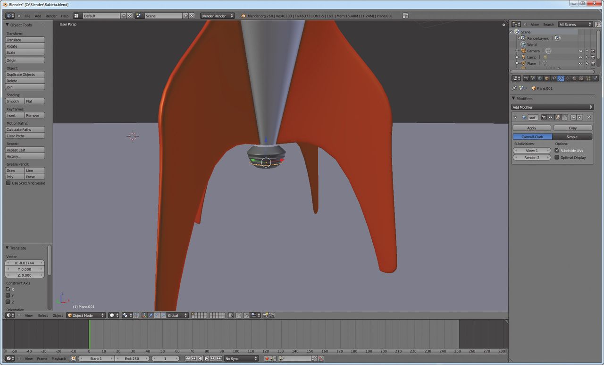The width and height of the screenshot is (604, 365).
Task: Open the Material properties sphere icon
Action: [574, 78]
